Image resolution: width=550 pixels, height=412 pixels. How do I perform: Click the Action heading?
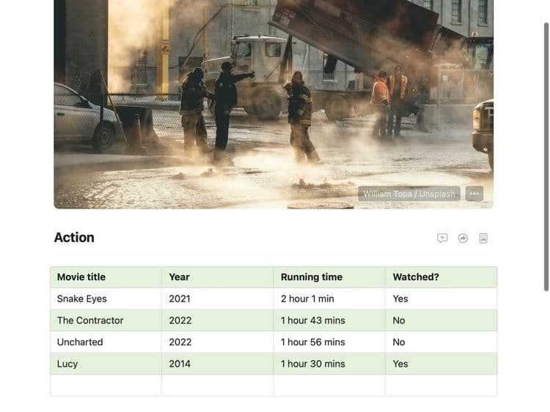point(74,237)
